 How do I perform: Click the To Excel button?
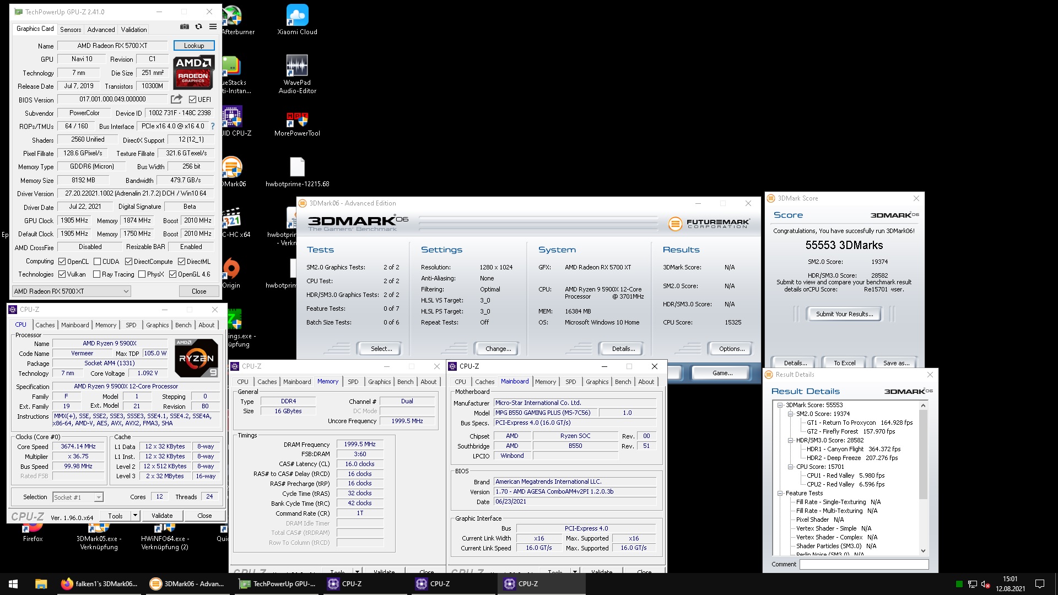pos(844,363)
